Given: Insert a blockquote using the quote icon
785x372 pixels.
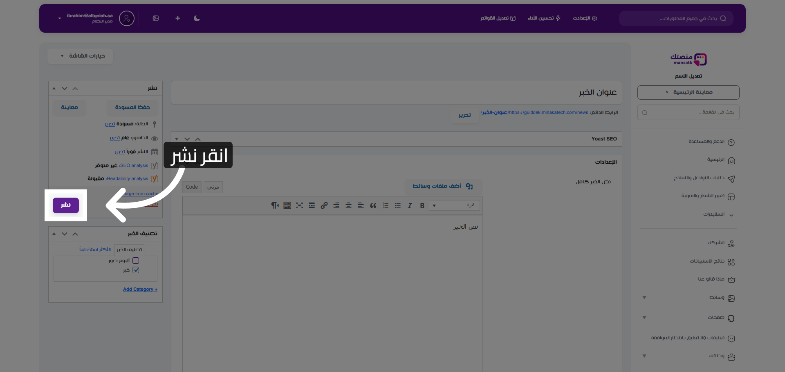Looking at the screenshot, I should pos(373,205).
